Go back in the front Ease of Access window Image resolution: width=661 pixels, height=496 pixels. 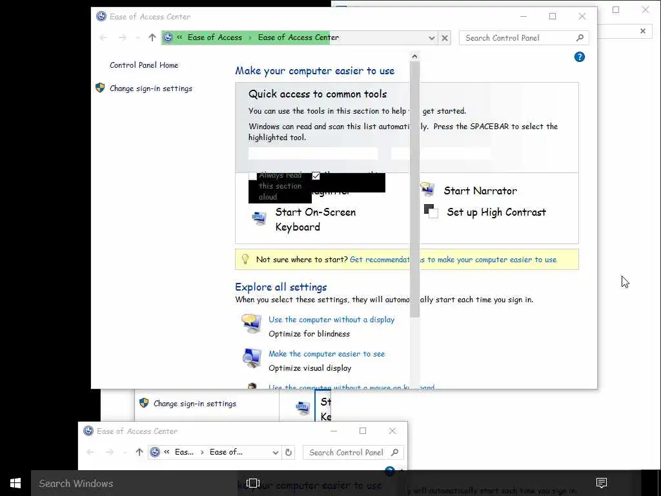coord(103,37)
